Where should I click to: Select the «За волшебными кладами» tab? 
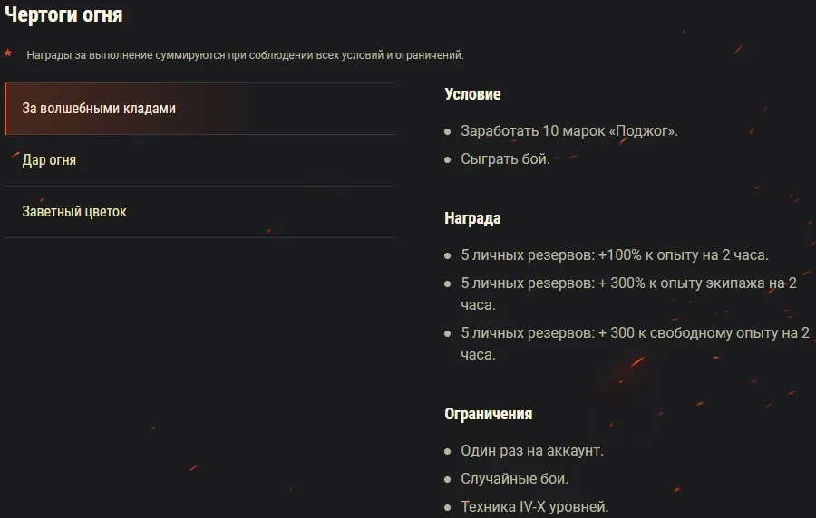point(99,109)
